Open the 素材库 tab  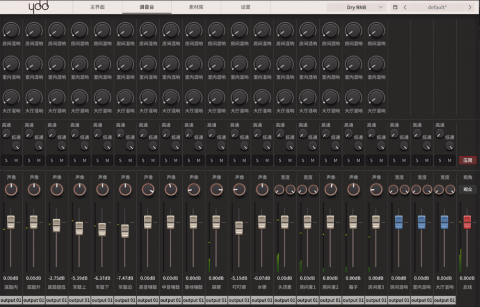point(196,8)
